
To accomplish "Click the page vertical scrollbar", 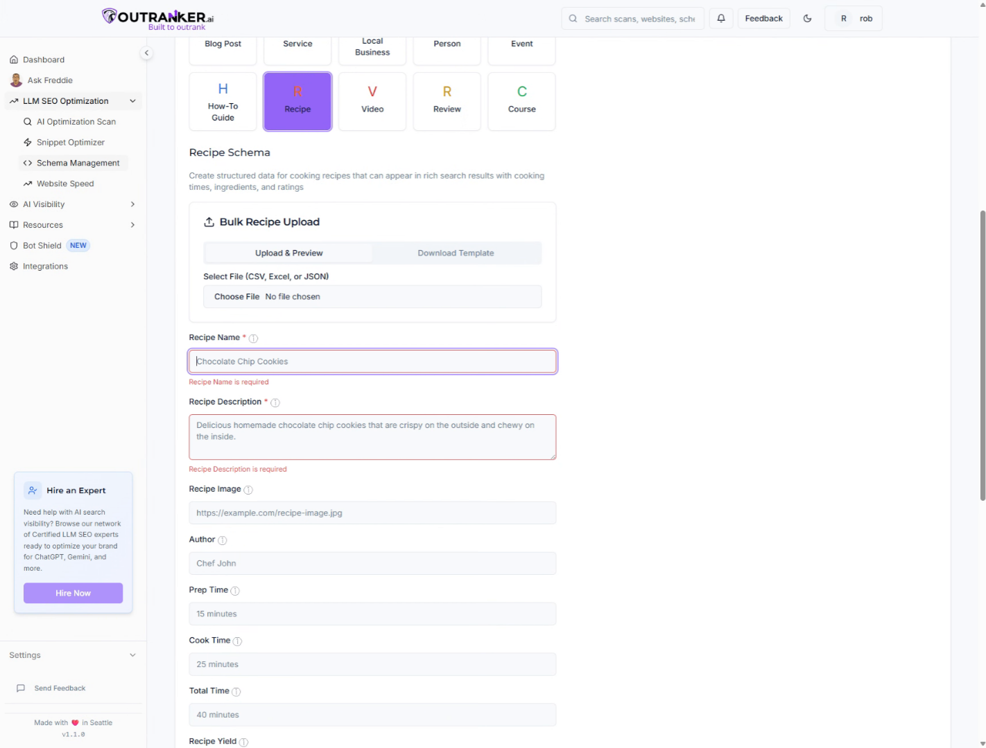I will (982, 355).
